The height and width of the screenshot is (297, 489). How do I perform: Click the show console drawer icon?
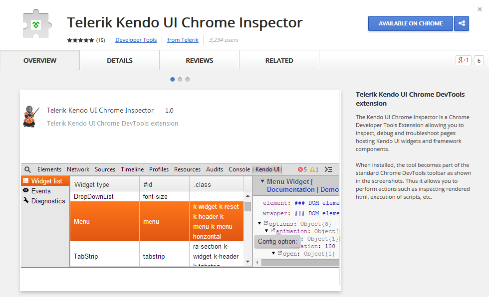(328, 169)
